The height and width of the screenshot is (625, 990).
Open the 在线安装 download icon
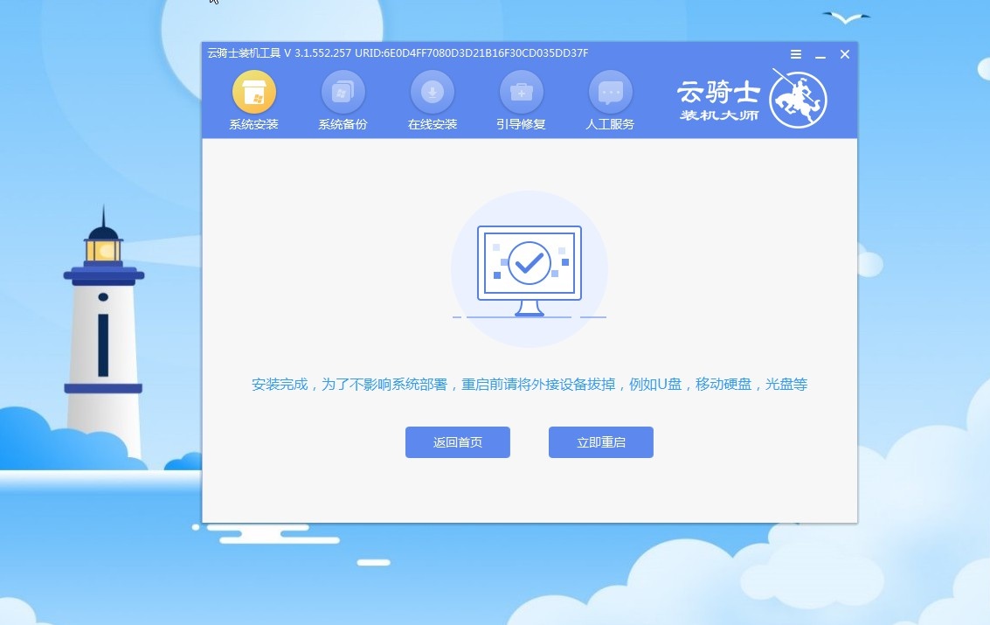(432, 92)
